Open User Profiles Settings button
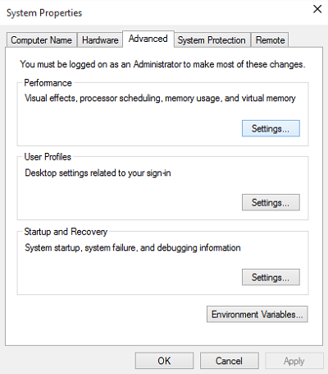 [271, 202]
